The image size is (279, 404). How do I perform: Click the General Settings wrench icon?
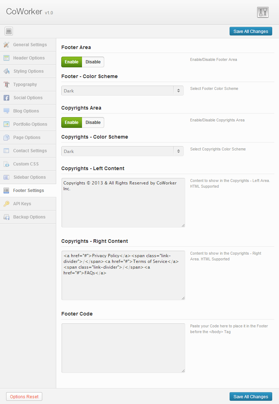point(6,44)
